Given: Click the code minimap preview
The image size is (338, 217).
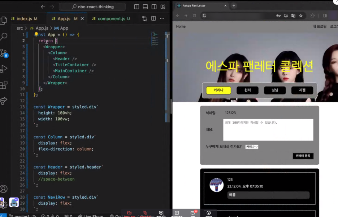Looking at the screenshot, I should (x=155, y=39).
